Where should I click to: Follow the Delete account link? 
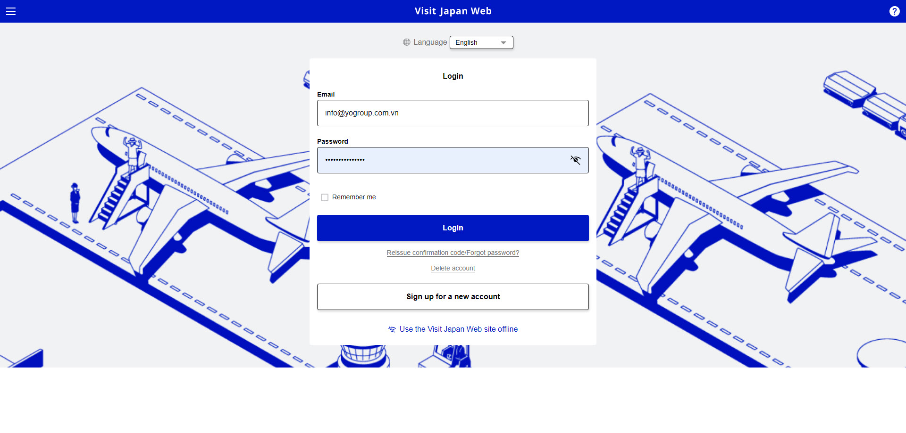(x=453, y=269)
